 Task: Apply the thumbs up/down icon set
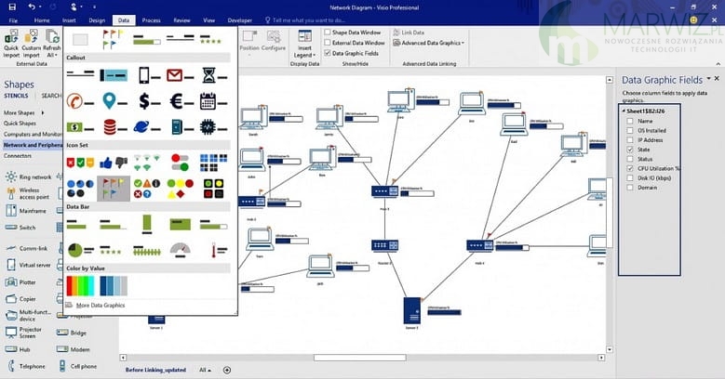pos(114,163)
